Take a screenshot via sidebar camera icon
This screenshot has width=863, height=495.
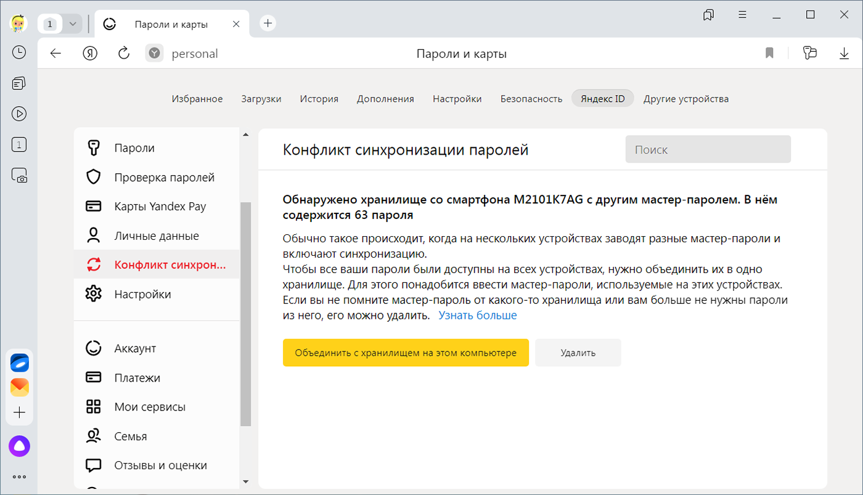click(19, 176)
